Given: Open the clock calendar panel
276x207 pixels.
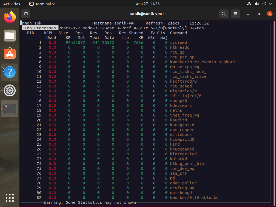Looking at the screenshot, I should pyautogui.click(x=148, y=4).
